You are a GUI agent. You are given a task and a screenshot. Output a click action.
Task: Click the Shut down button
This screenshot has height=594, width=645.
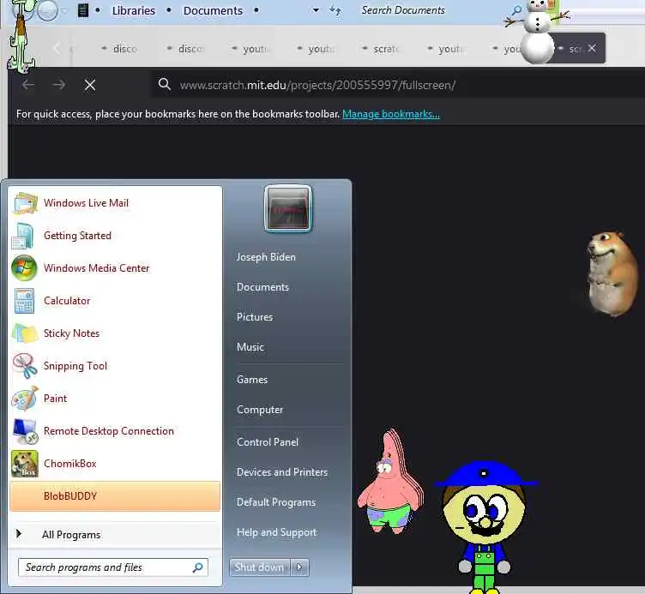click(260, 567)
